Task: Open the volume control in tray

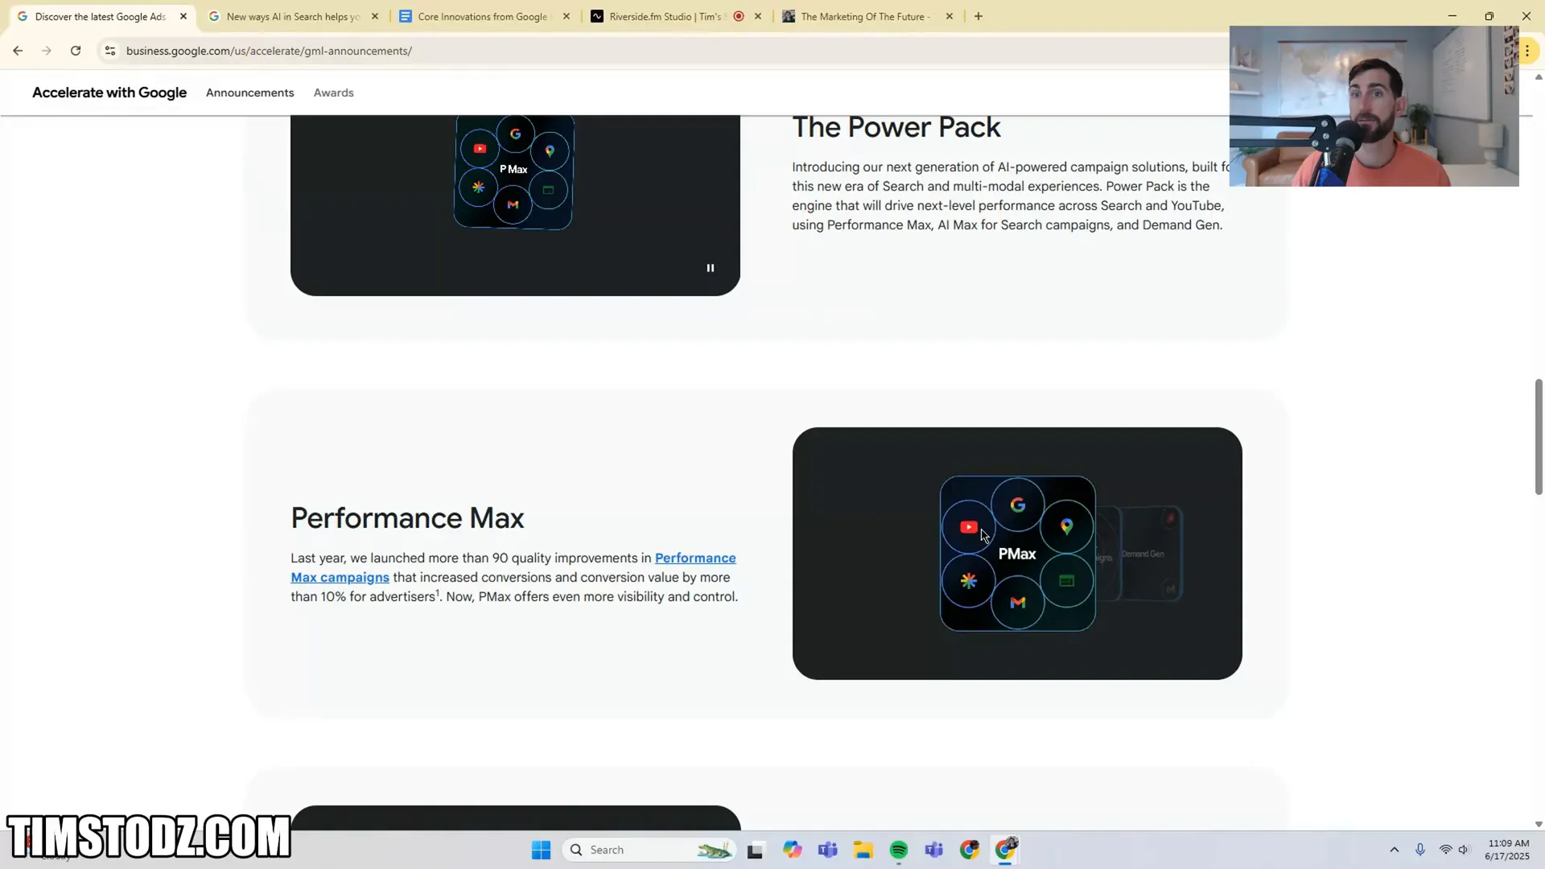Action: [1464, 850]
